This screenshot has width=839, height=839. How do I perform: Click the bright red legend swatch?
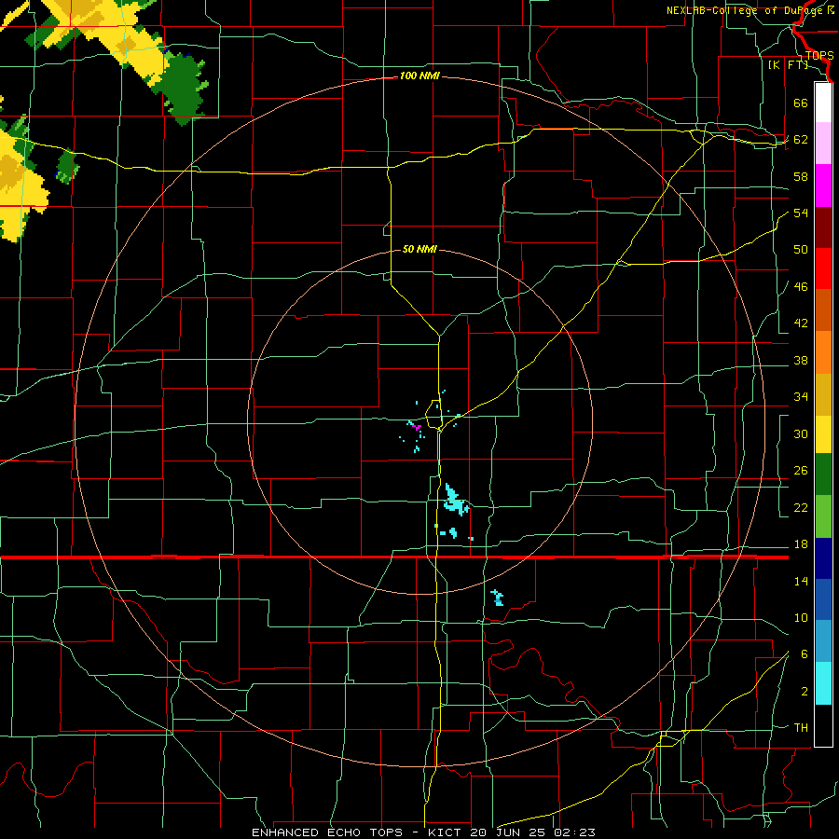point(823,268)
